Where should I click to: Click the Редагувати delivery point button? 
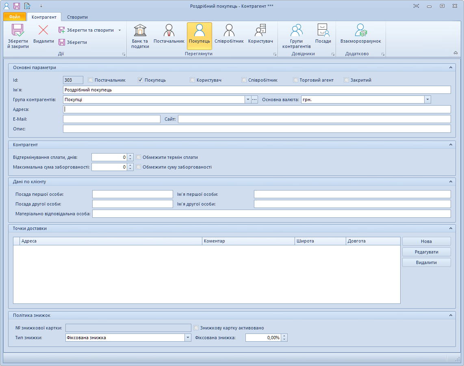coord(426,252)
